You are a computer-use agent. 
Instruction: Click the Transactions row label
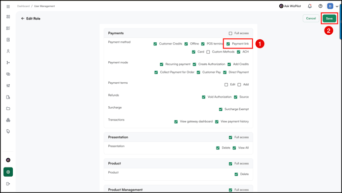[116, 119]
